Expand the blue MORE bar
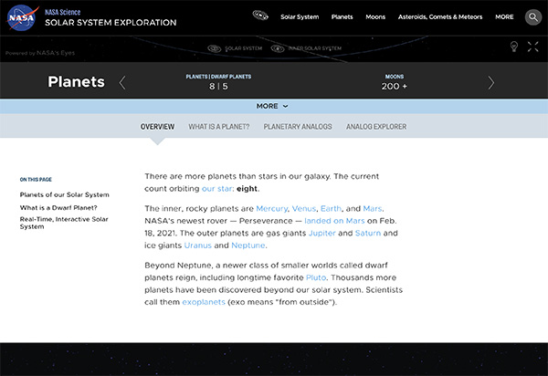Screen dimensions: 548x376 (274, 106)
